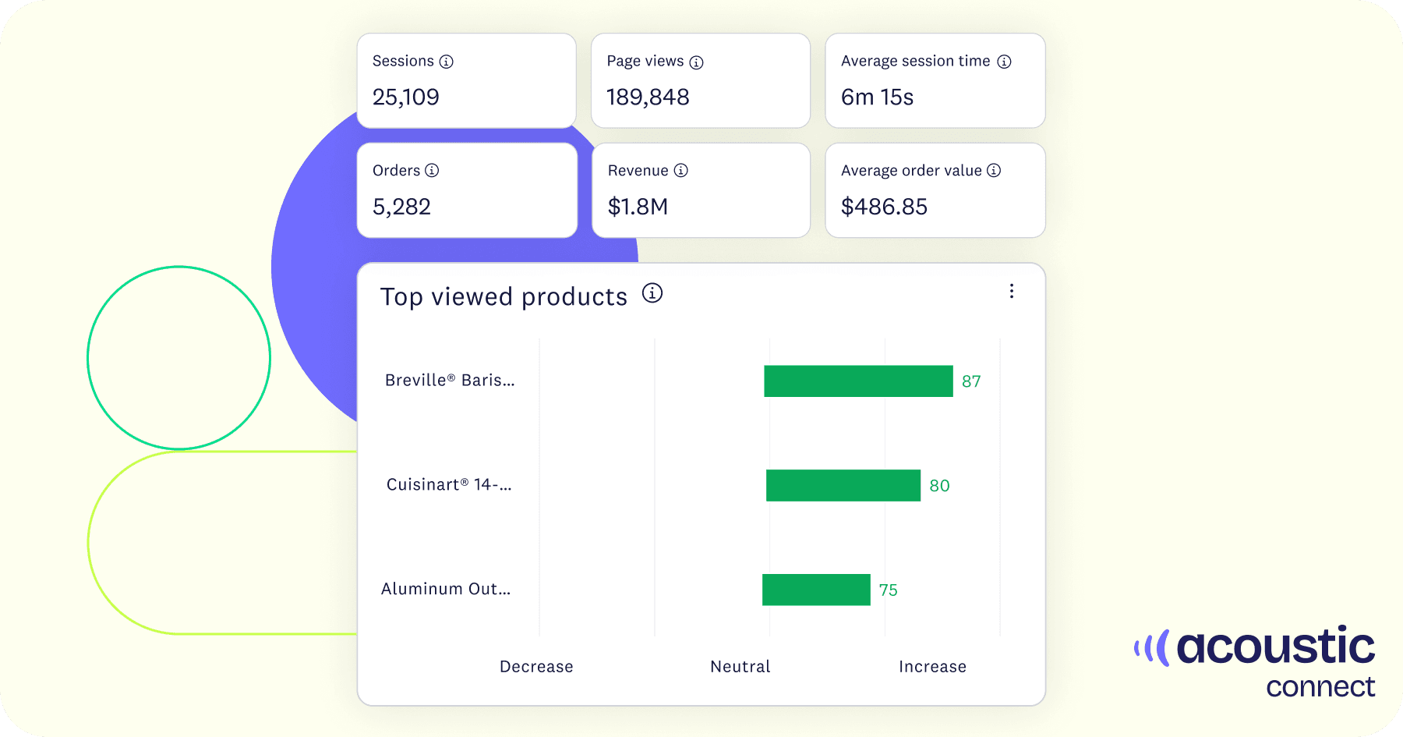
Task: Click the Breville product label
Action: coord(450,381)
